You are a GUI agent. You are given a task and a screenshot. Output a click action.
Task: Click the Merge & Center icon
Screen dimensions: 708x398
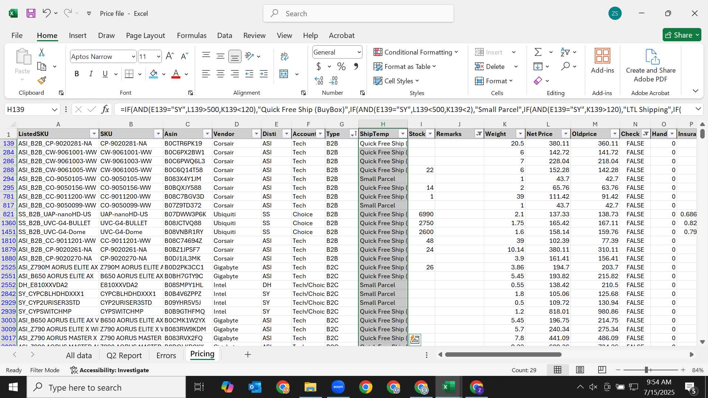(284, 74)
